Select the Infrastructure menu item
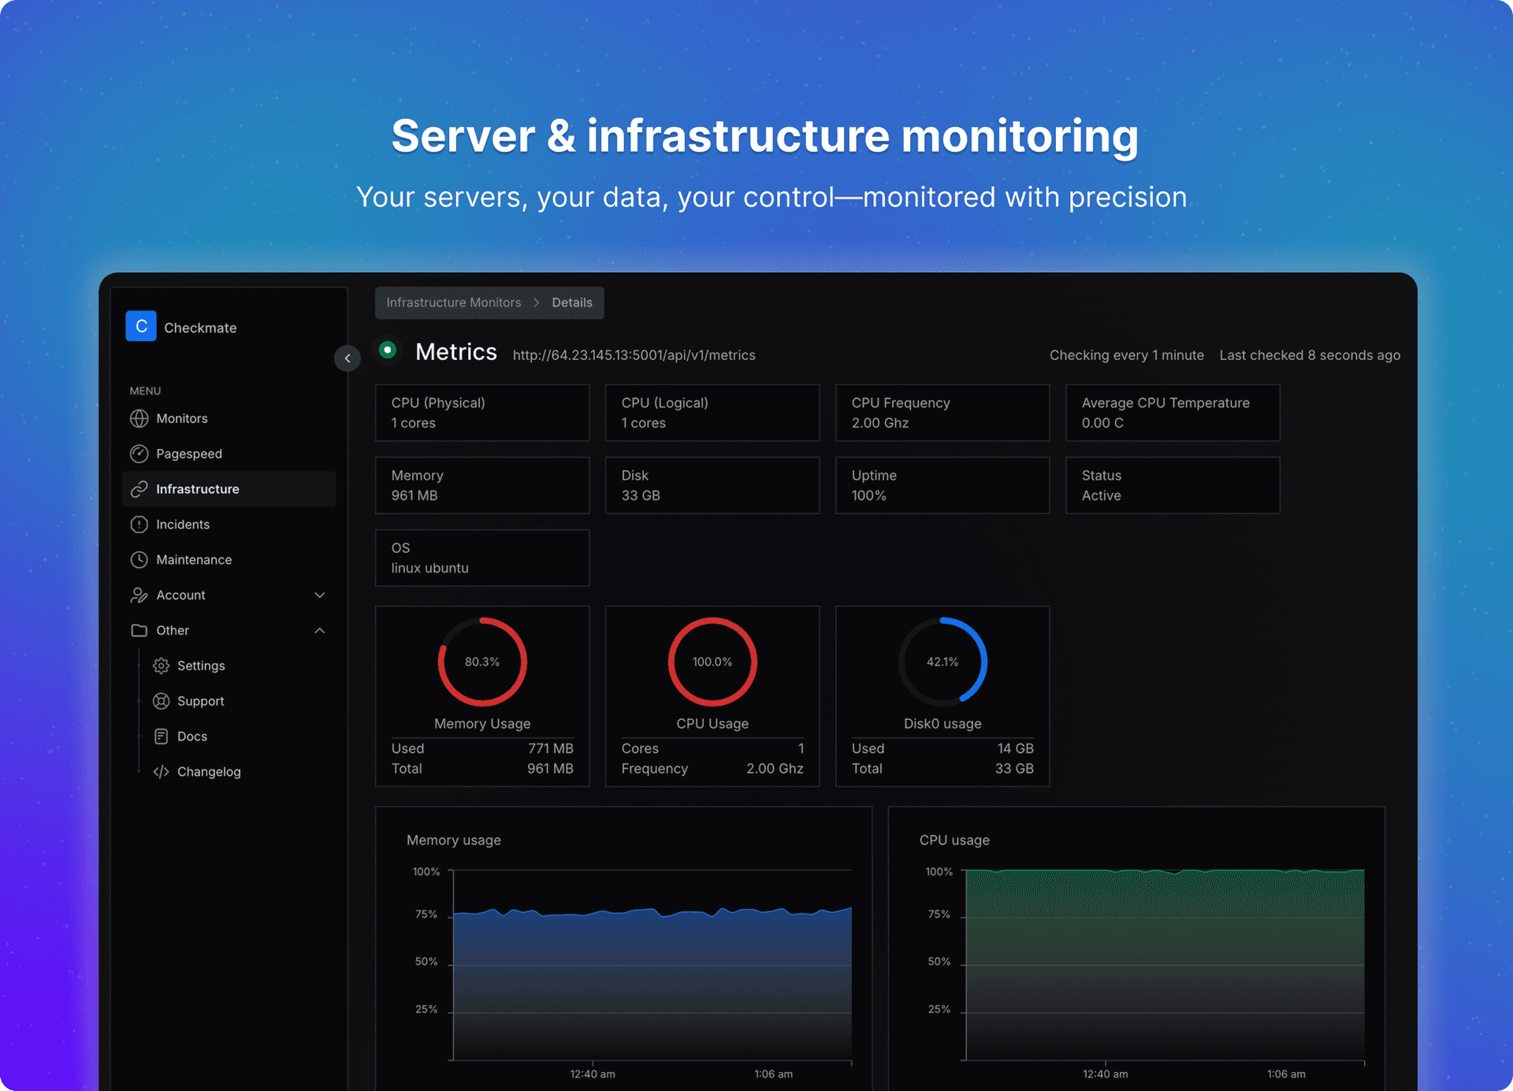This screenshot has width=1513, height=1091. tap(229, 489)
